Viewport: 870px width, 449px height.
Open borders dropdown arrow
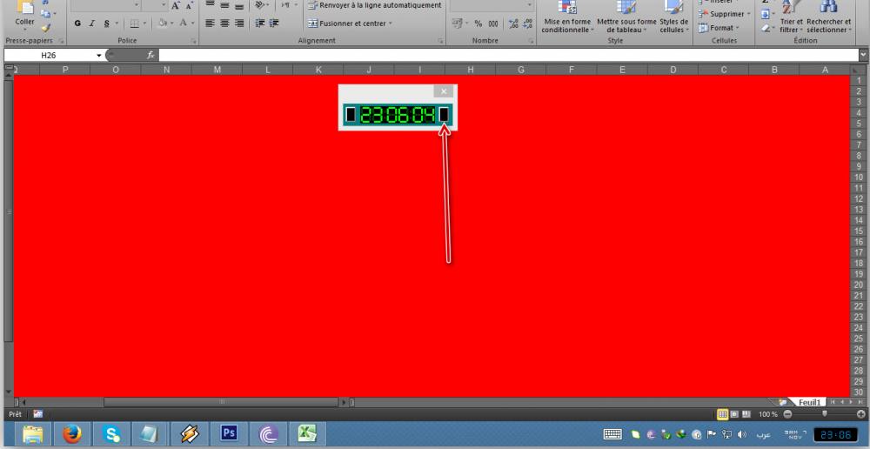pos(145,23)
